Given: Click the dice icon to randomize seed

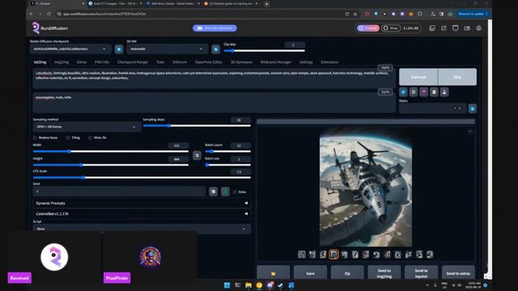Looking at the screenshot, I should (214, 192).
